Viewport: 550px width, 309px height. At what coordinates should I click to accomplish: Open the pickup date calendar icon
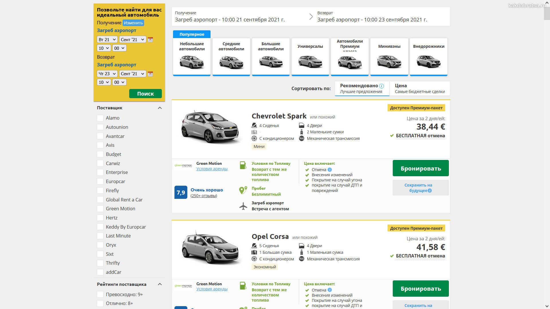tap(150, 40)
